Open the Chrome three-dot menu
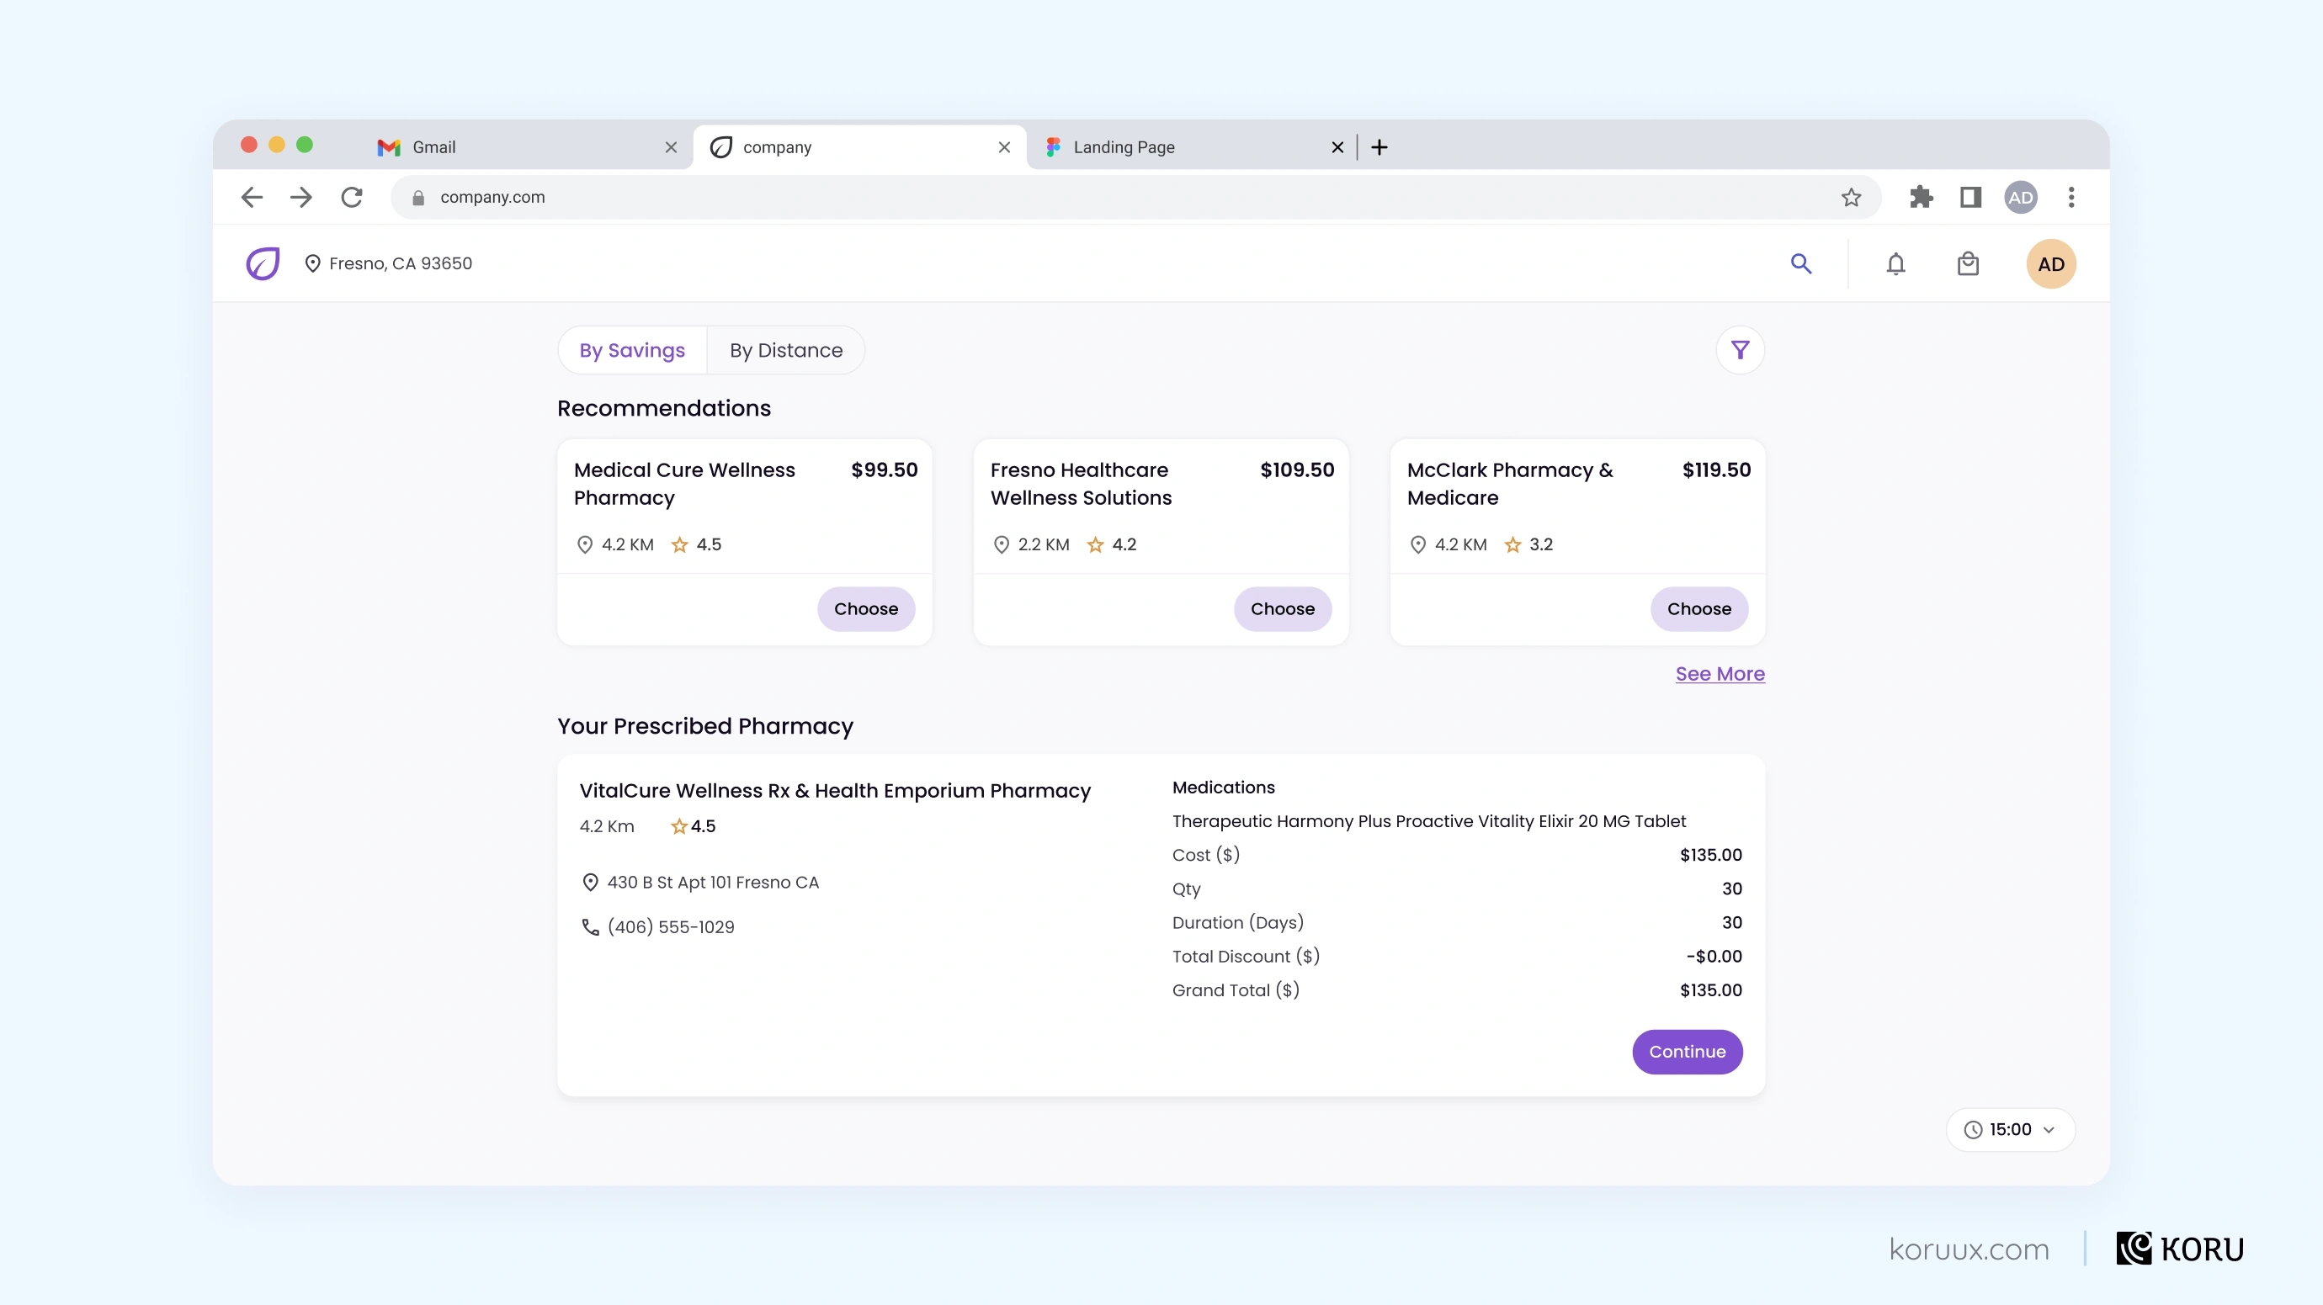 point(2071,198)
